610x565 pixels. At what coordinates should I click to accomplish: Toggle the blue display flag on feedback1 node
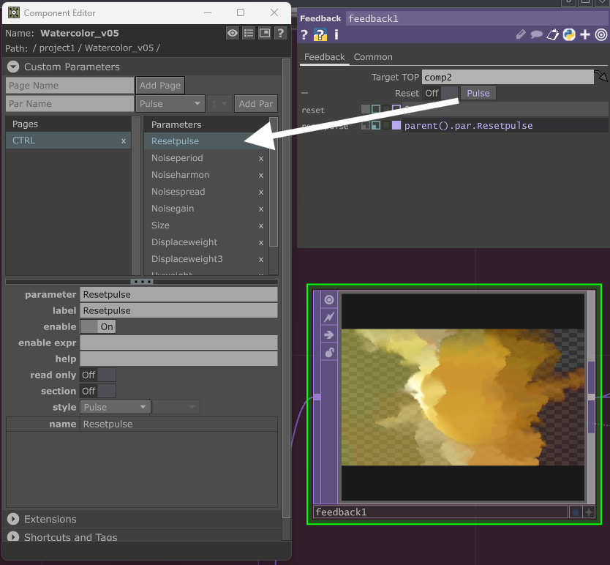576,512
